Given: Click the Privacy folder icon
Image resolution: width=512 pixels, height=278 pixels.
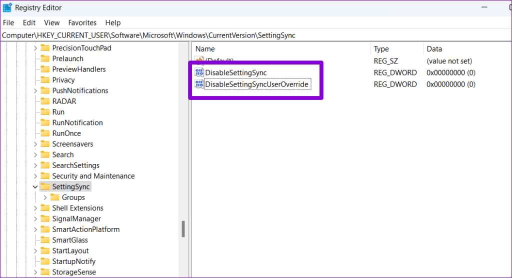Looking at the screenshot, I should 45,80.
